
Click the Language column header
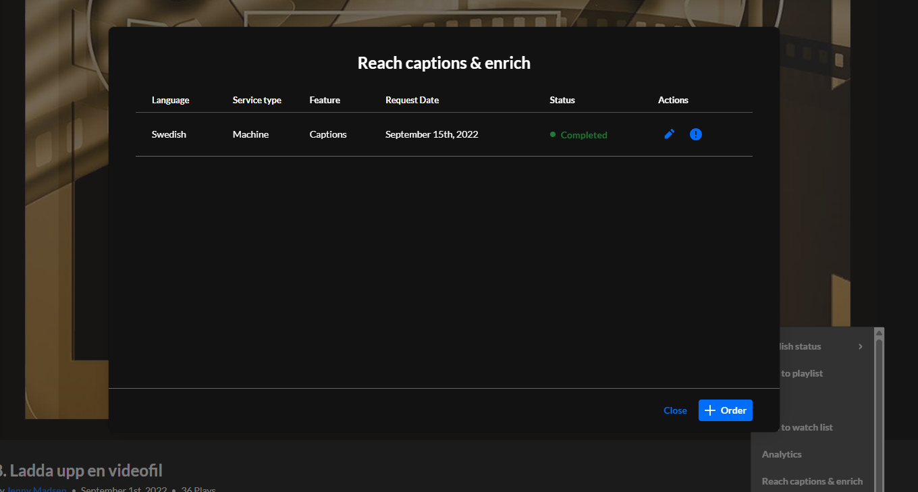tap(170, 100)
